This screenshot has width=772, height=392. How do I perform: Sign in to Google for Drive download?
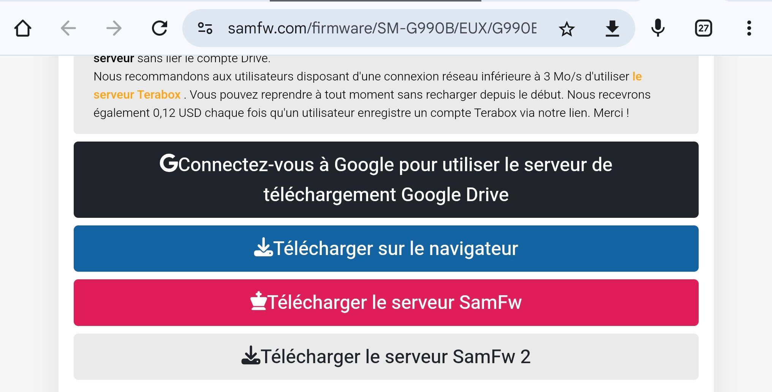[x=386, y=179]
